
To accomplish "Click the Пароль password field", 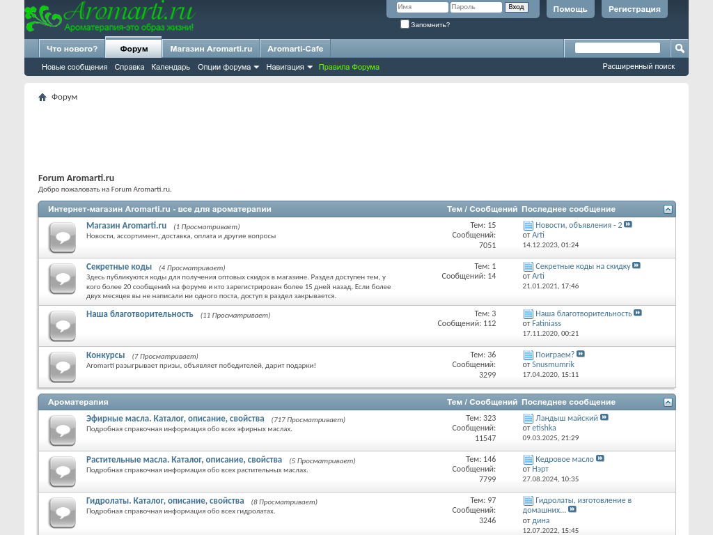I will pos(476,7).
